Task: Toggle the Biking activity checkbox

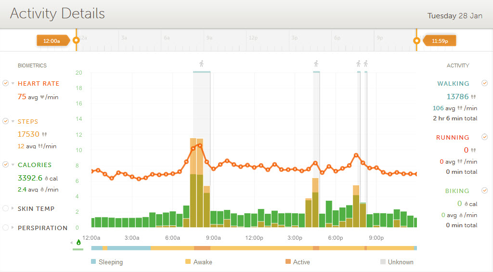Action: point(485,191)
